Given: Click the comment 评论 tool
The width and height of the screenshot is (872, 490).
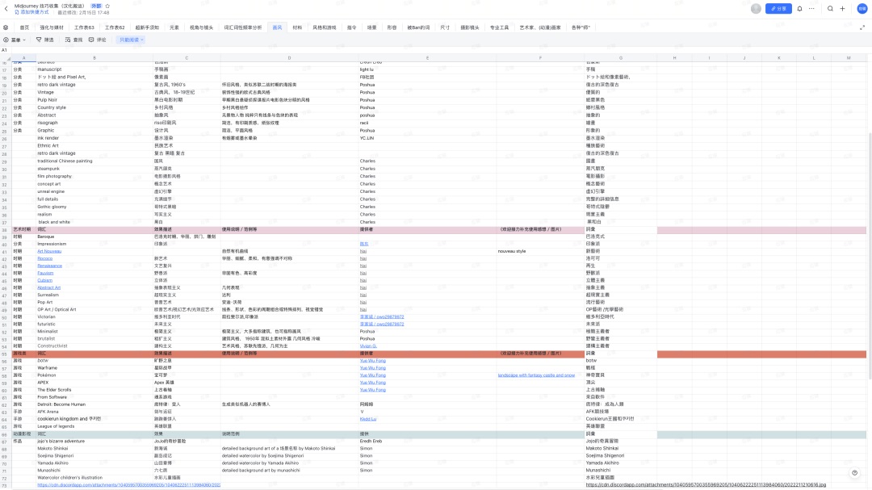Looking at the screenshot, I should point(98,40).
